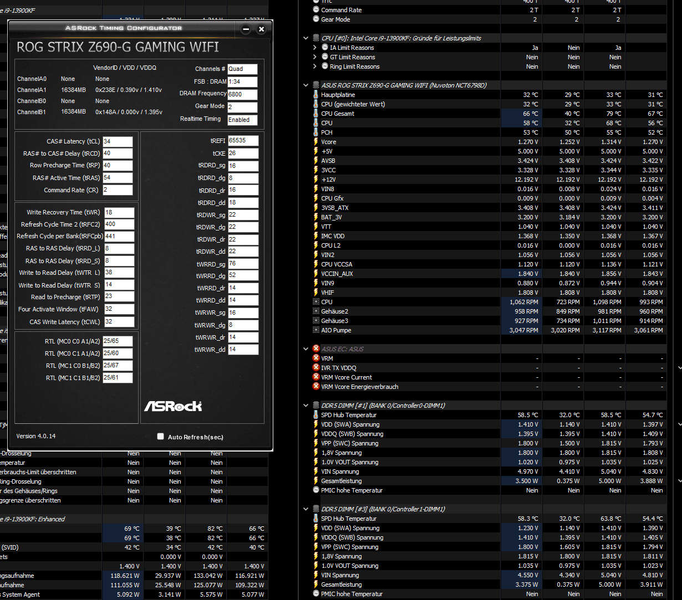Select the PCH temperature icon
This screenshot has height=600, width=682.
coord(316,132)
